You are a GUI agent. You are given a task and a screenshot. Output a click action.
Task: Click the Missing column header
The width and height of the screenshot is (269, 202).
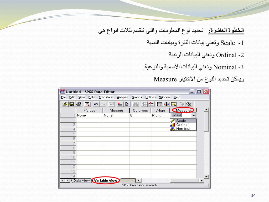pos(116,110)
